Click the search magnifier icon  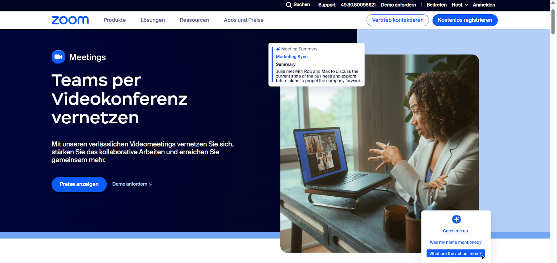tap(289, 5)
